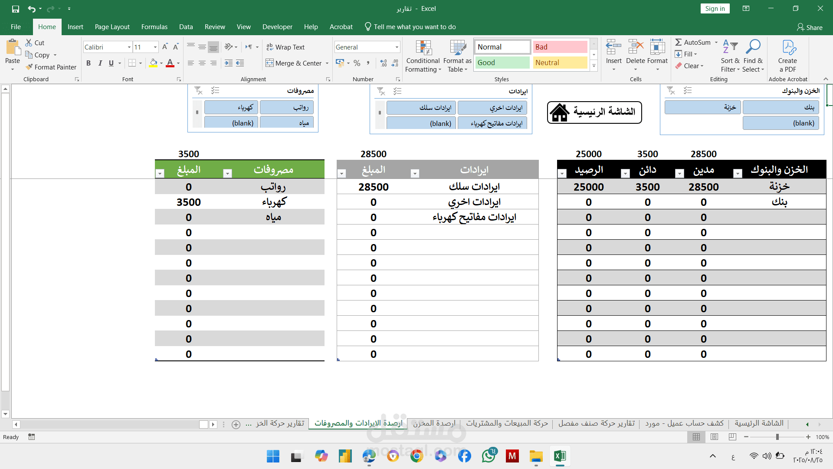The image size is (833, 469).
Task: Open filter dropdown on الرصيد column header
Action: (x=562, y=174)
